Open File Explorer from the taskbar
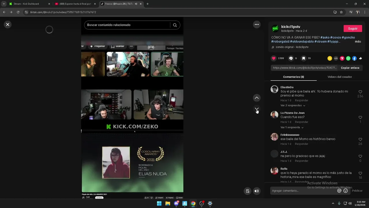 (x=168, y=203)
